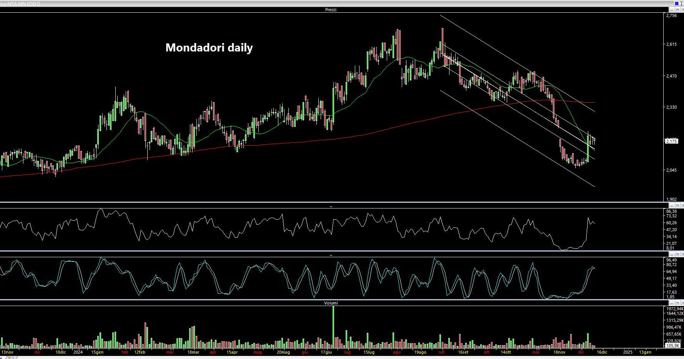This screenshot has height=359, width=684.
Task: Click the Volumi panel title
Action: (331, 303)
